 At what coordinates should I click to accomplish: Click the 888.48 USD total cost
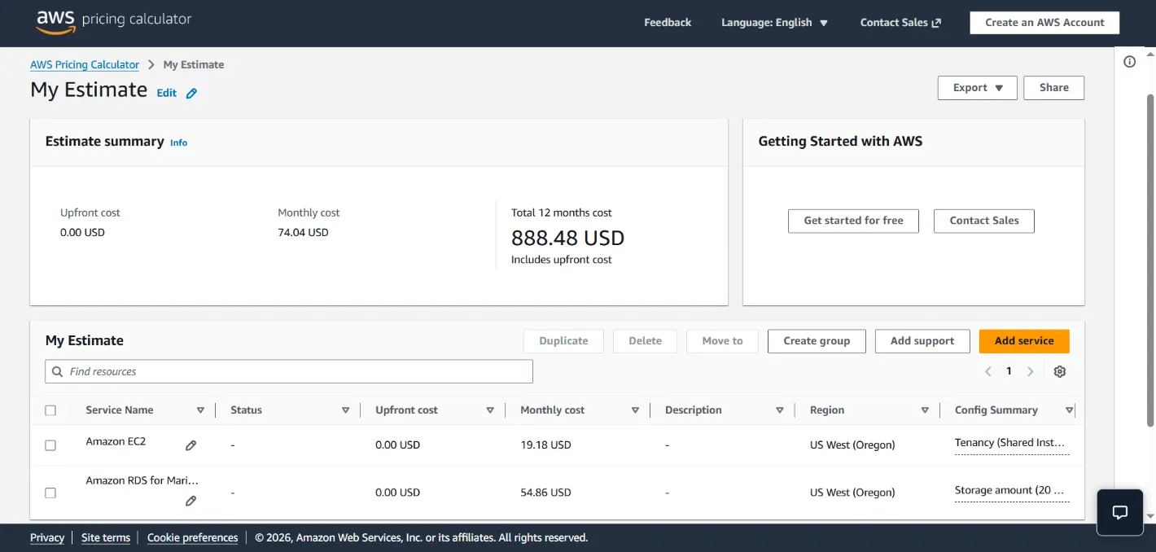(x=567, y=238)
